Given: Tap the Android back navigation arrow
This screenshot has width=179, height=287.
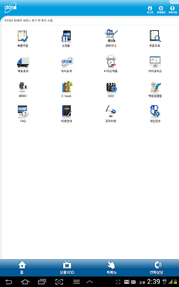Looking at the screenshot, I should [x=9, y=282].
